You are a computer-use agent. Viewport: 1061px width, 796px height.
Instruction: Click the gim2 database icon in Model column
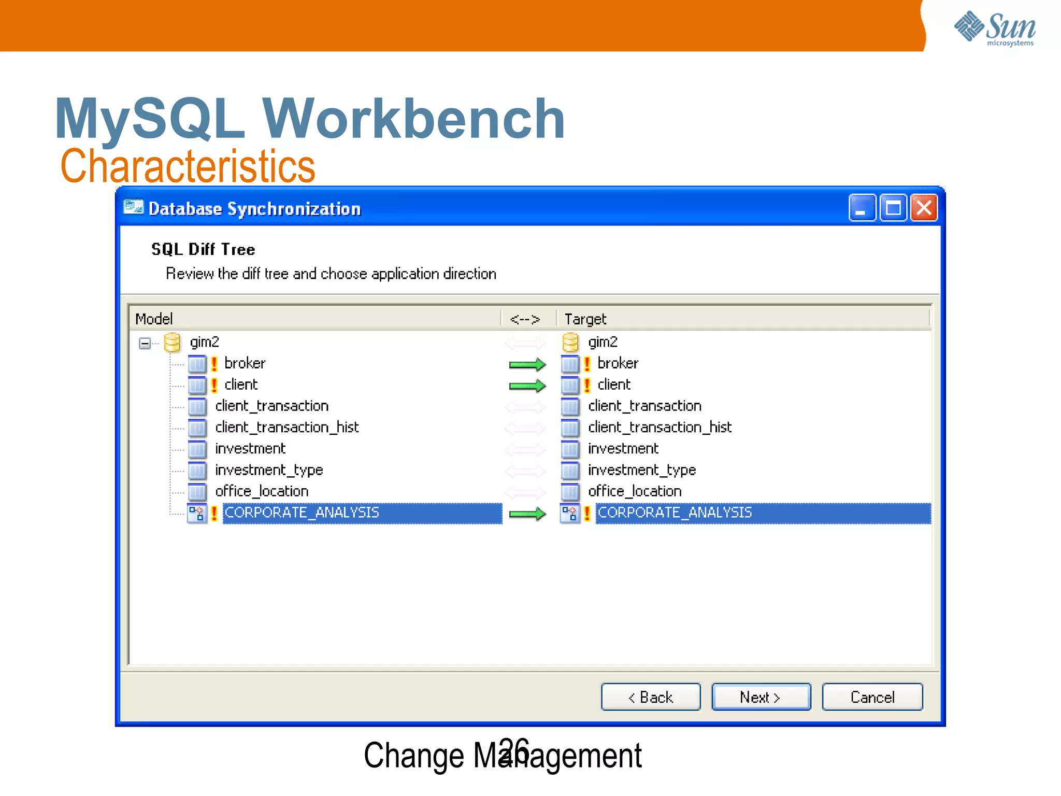tap(172, 343)
